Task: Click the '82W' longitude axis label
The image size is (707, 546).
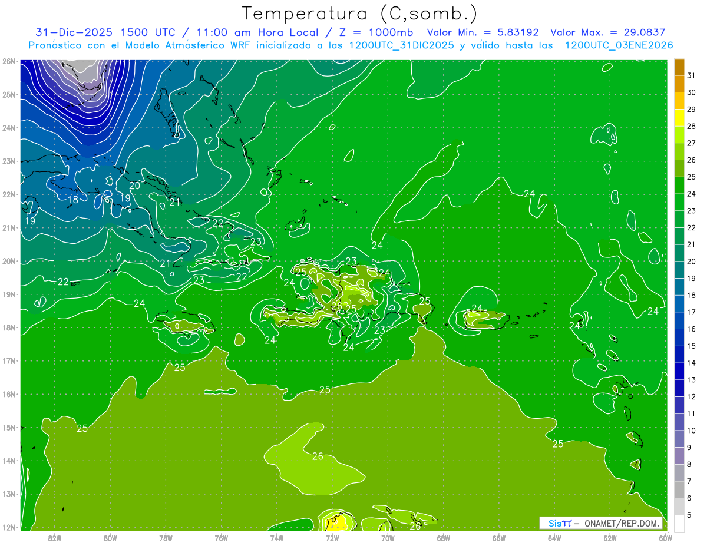Action: pyautogui.click(x=54, y=538)
